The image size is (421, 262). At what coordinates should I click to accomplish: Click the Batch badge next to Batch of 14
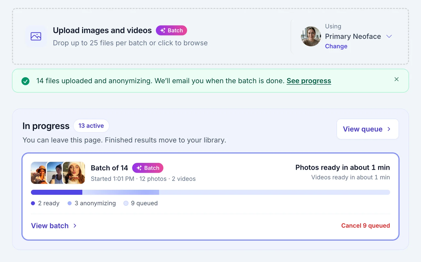pos(148,168)
